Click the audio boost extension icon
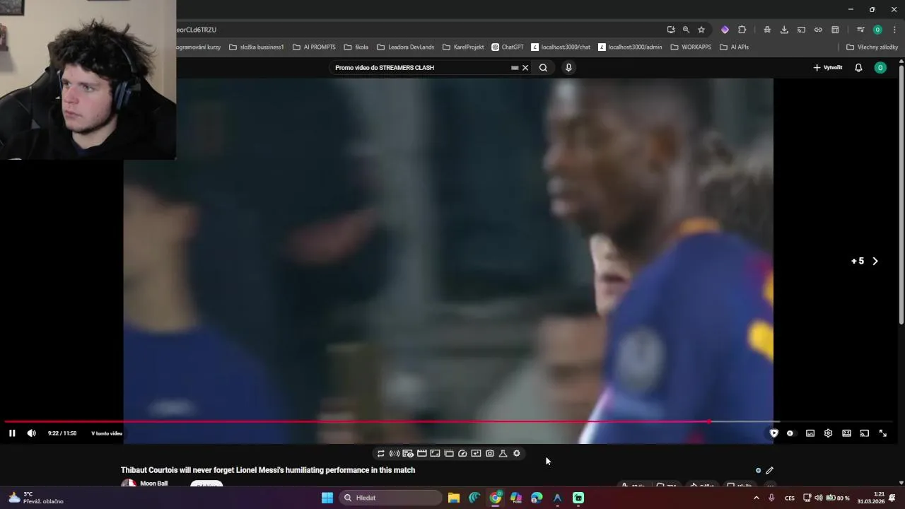Image resolution: width=905 pixels, height=509 pixels. coord(395,454)
